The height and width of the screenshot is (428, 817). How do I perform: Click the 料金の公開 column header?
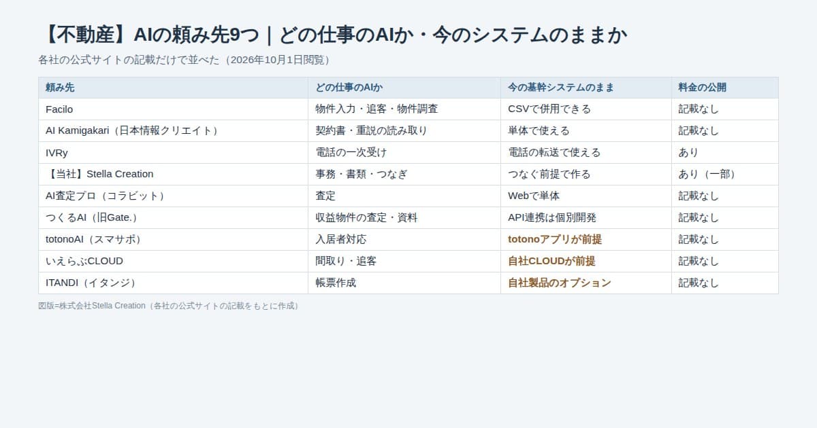point(725,88)
